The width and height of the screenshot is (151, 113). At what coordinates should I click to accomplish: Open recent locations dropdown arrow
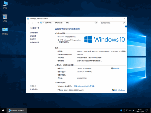35,23
